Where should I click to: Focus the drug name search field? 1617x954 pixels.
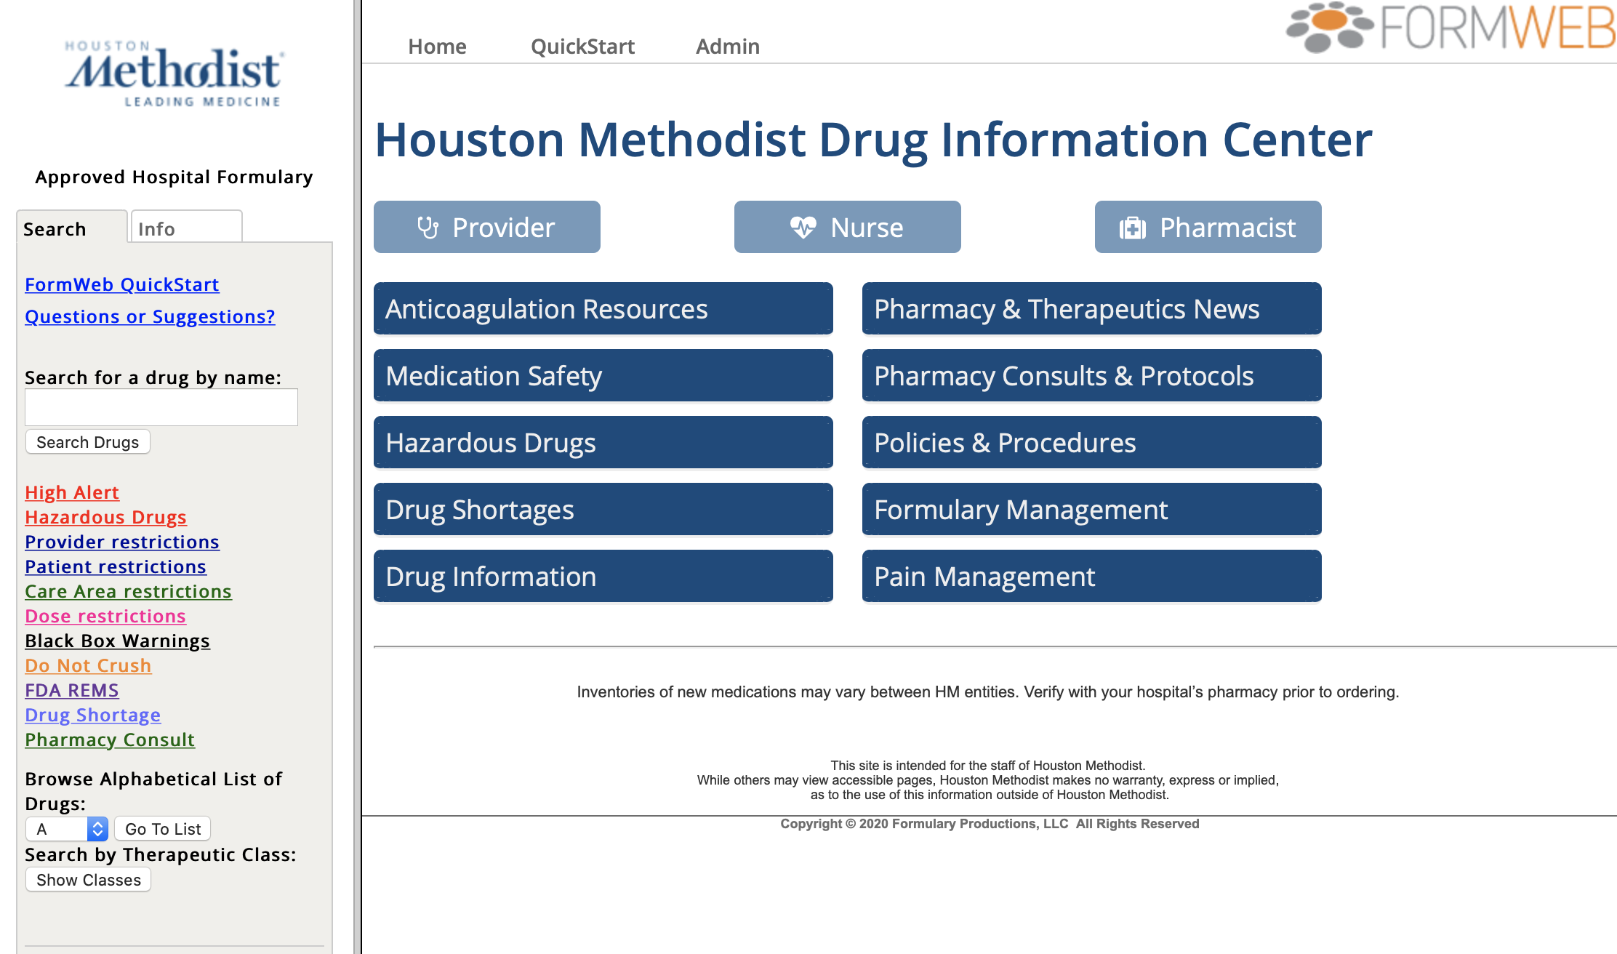pyautogui.click(x=161, y=407)
